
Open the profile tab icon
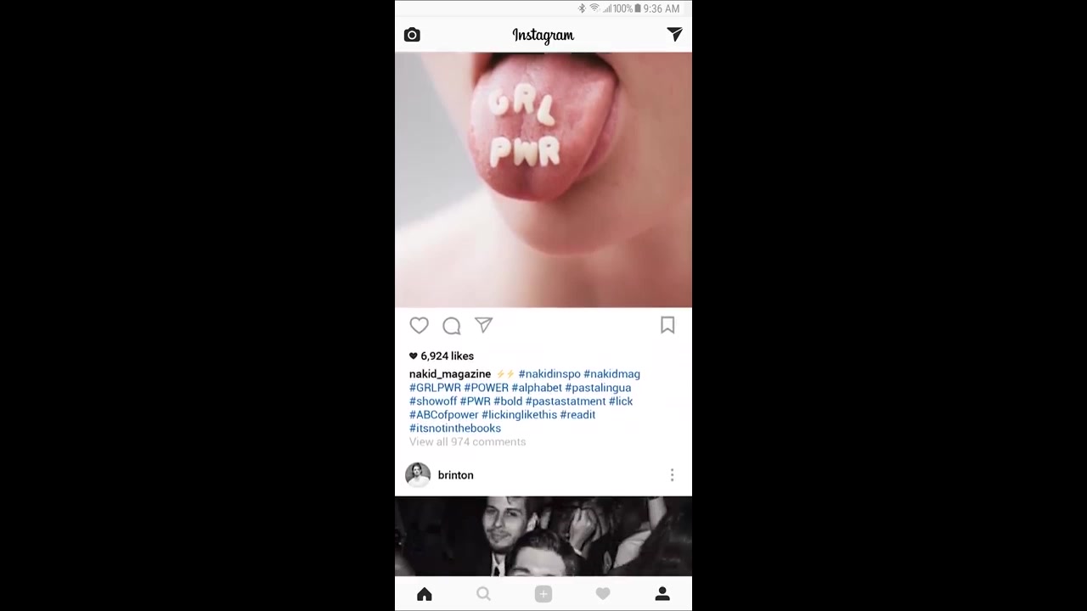[662, 594]
